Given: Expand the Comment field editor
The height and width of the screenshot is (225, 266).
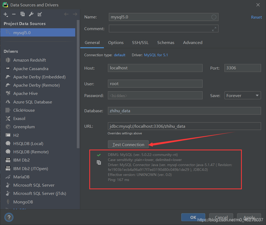Looking at the screenshot, I should coord(214,29).
